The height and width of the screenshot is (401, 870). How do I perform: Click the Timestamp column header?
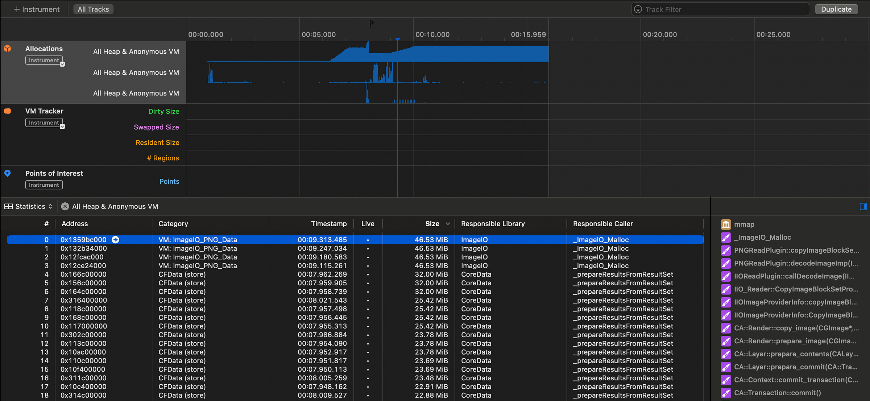[x=328, y=224]
